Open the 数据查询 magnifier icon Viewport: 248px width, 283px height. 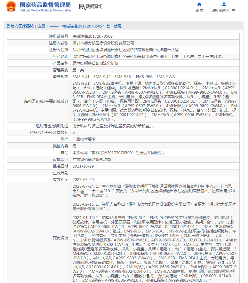click(82, 7)
